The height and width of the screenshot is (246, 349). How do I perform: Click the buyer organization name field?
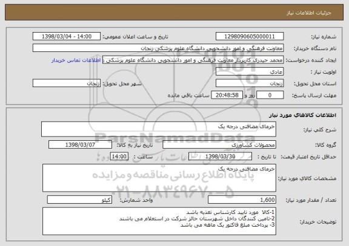tap(158, 48)
